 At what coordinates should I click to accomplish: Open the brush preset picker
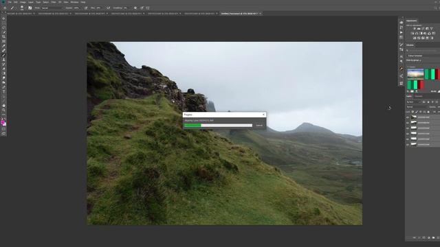click(22, 8)
